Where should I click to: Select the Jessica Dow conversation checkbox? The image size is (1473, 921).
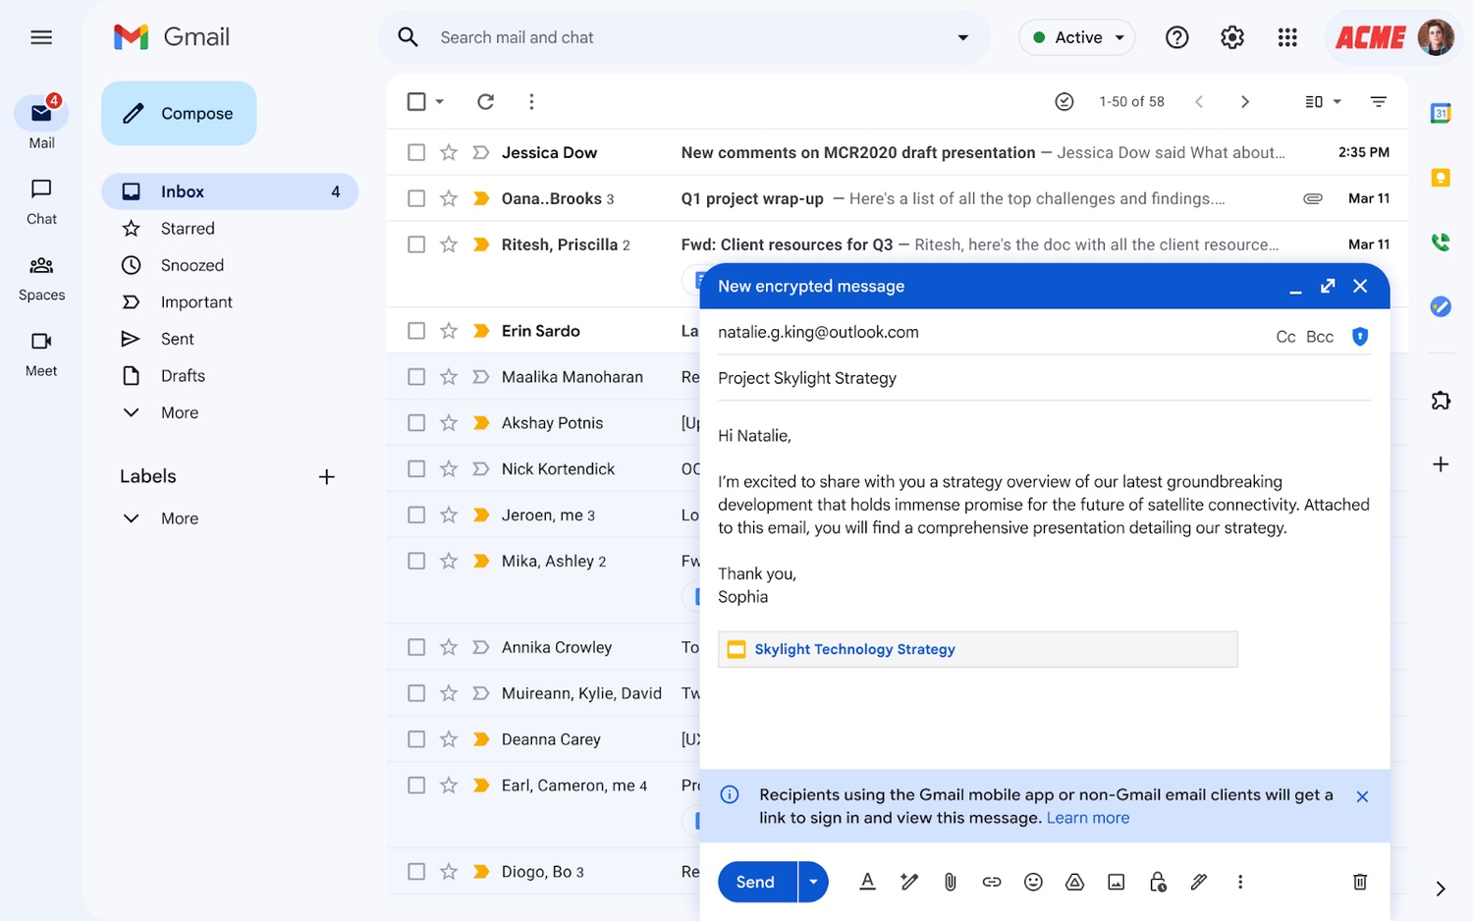(416, 152)
